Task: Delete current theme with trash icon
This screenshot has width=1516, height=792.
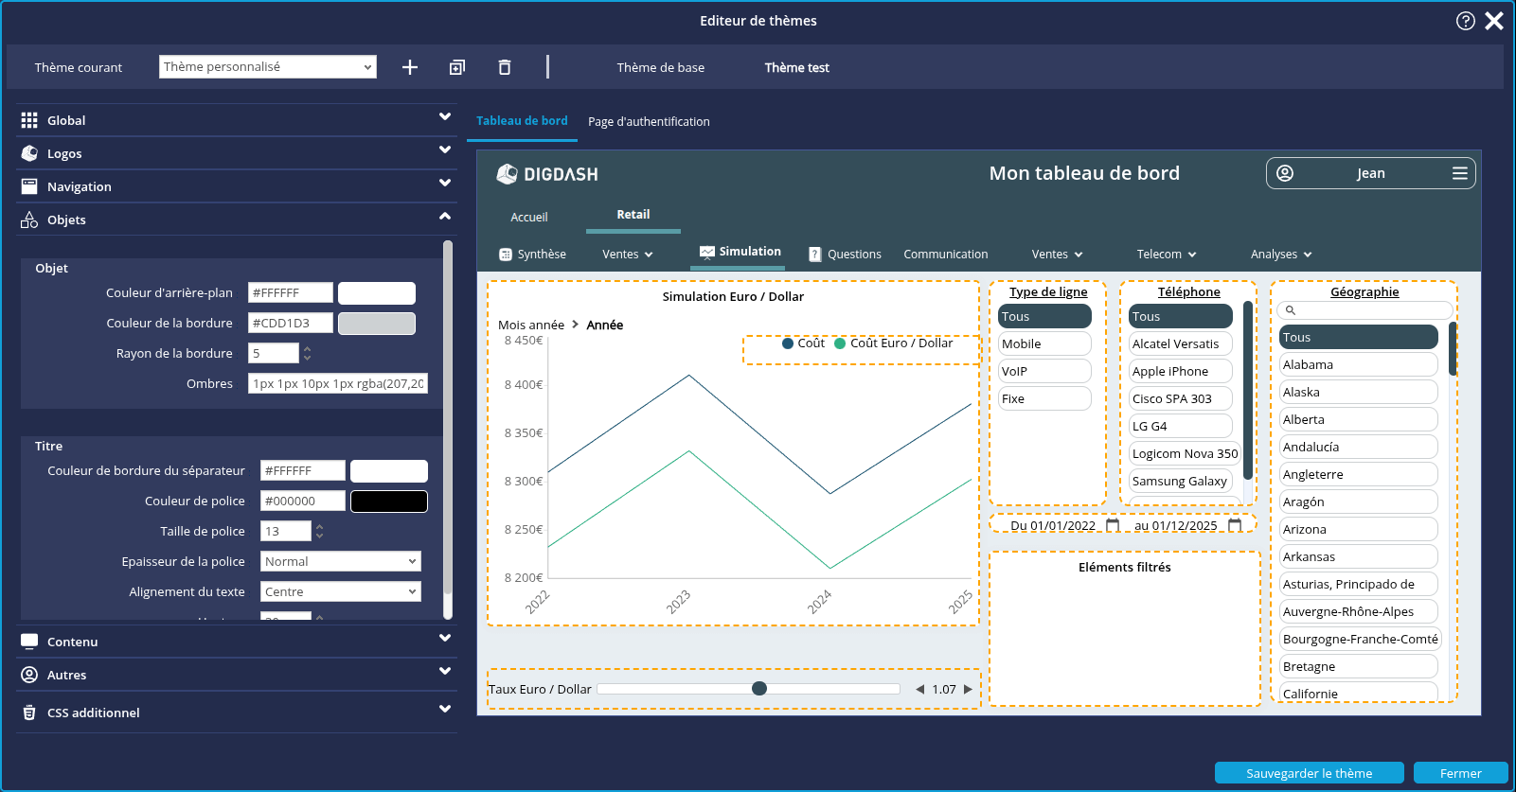Action: click(x=505, y=67)
